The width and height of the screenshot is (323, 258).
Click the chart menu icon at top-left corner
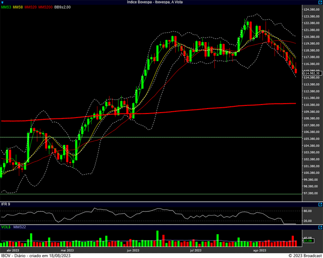click(x=3, y=2)
